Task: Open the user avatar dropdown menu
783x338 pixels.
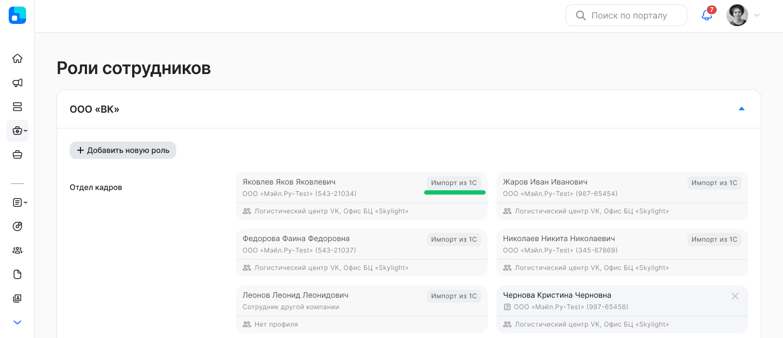Action: [x=743, y=15]
